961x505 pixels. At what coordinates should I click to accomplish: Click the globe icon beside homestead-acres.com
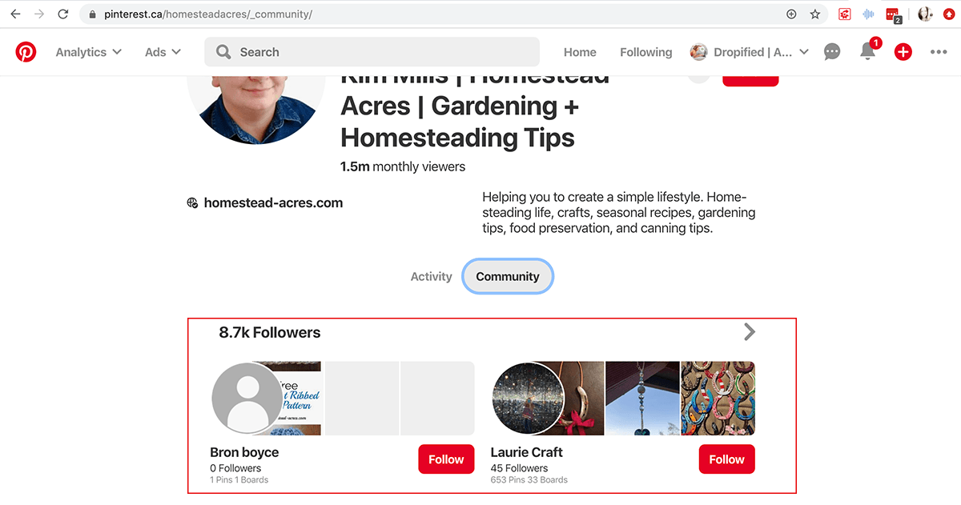192,203
